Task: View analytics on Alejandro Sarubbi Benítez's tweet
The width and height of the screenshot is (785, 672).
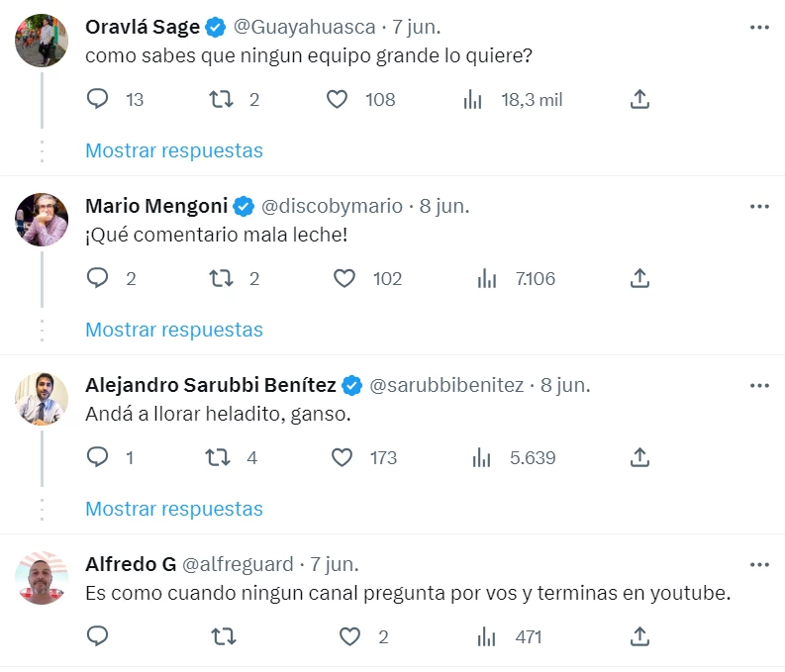Action: click(482, 457)
